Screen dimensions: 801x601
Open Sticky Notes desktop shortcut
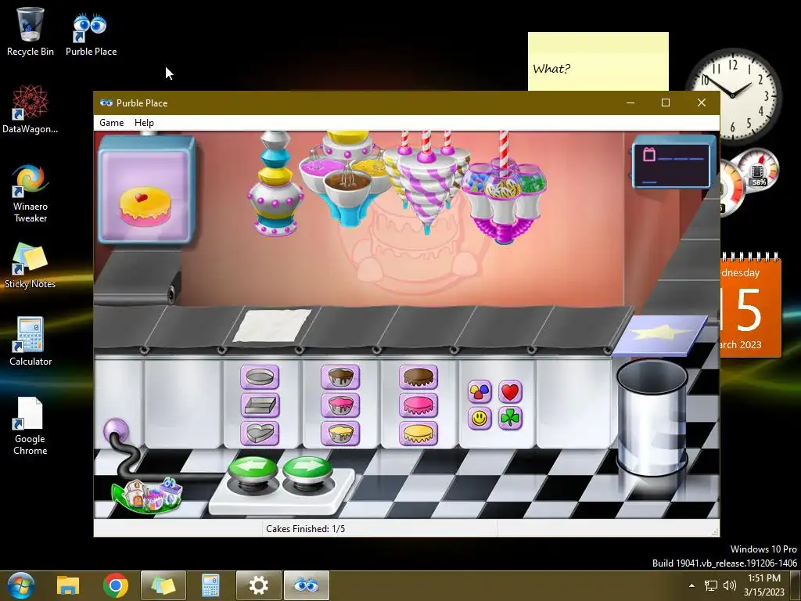(x=31, y=266)
